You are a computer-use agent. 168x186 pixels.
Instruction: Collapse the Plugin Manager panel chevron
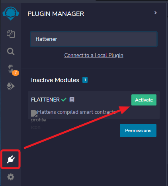coord(155,13)
